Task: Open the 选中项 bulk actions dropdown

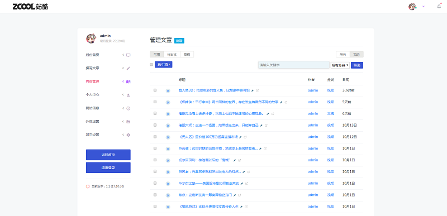Action: 163,65
